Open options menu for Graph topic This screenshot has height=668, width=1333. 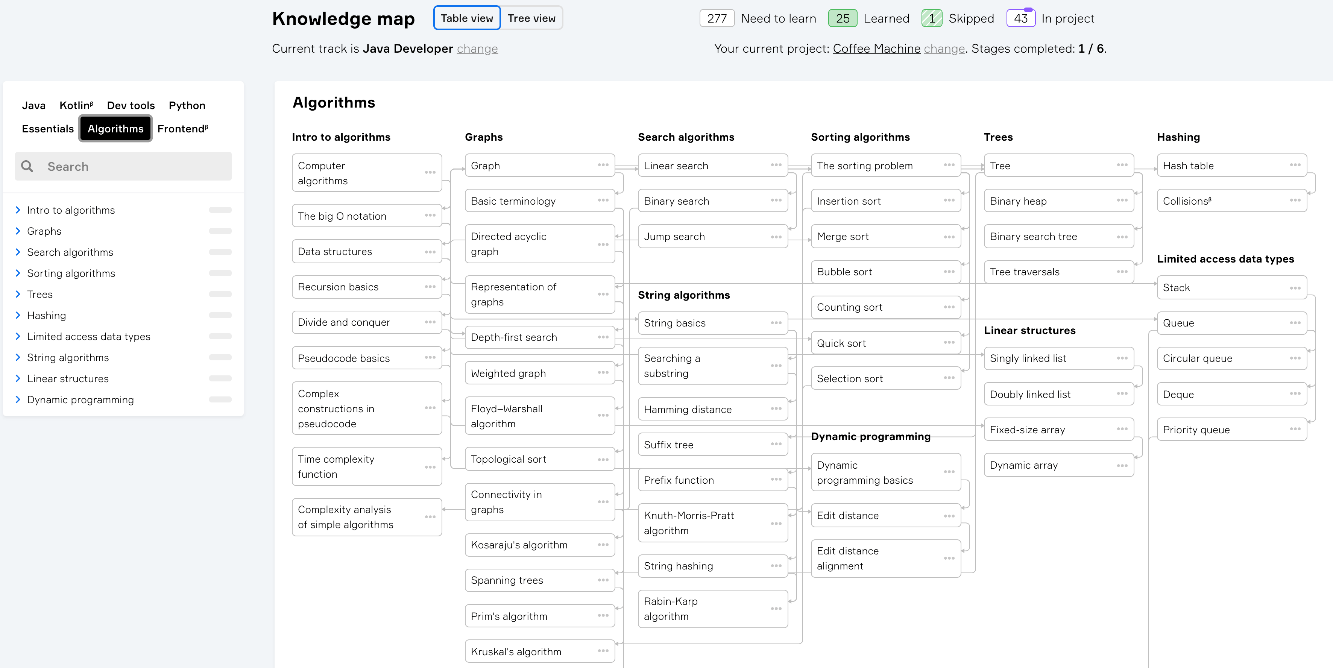[603, 165]
